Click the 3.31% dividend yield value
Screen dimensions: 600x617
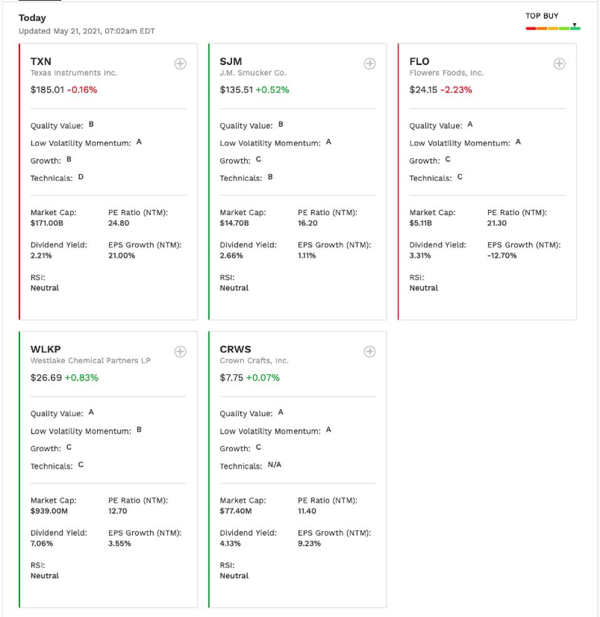(420, 256)
